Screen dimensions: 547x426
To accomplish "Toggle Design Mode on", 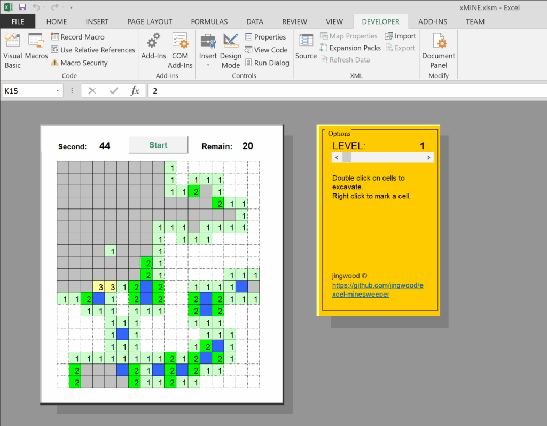I will 231,49.
